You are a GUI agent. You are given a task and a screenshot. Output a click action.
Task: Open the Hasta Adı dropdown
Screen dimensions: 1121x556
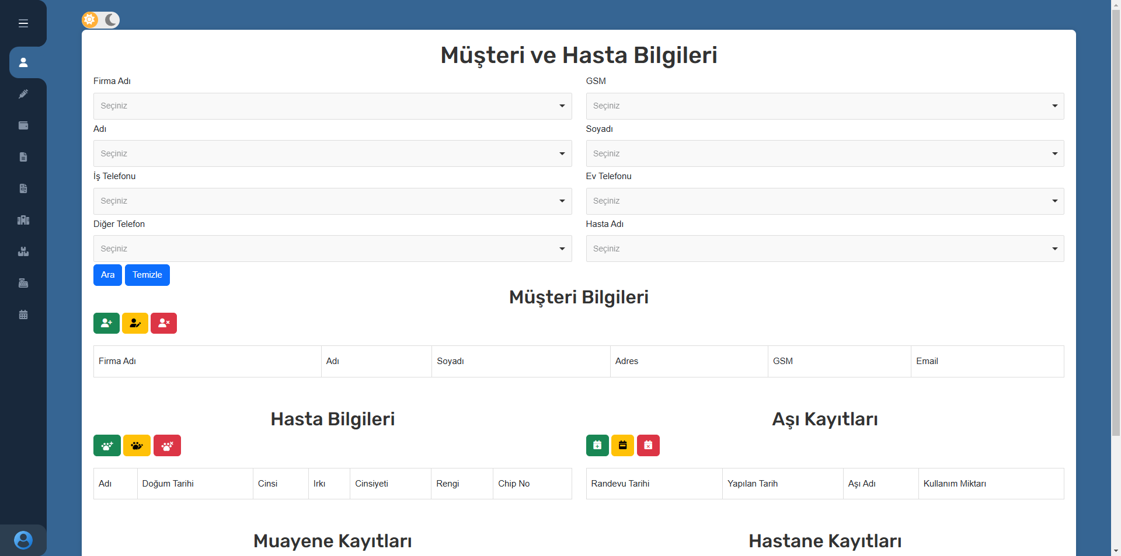(x=824, y=249)
